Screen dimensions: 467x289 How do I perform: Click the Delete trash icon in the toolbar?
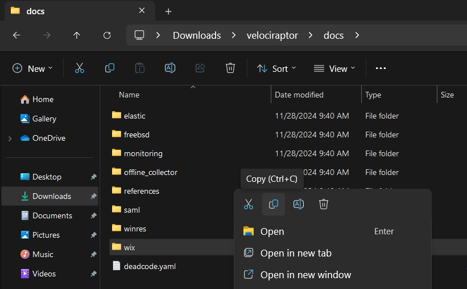coord(230,68)
